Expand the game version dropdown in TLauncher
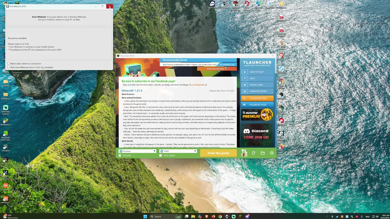 [178, 151]
